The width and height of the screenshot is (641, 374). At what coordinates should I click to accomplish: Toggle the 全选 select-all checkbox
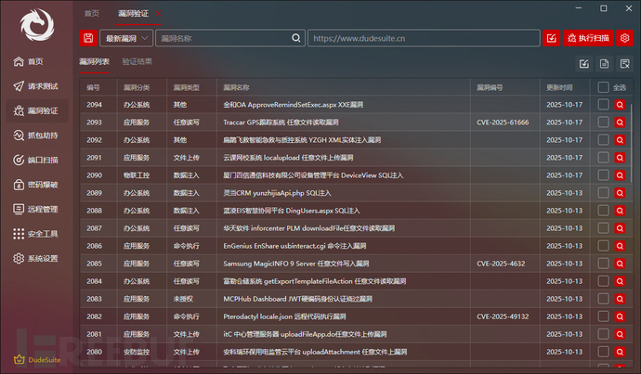tap(604, 87)
